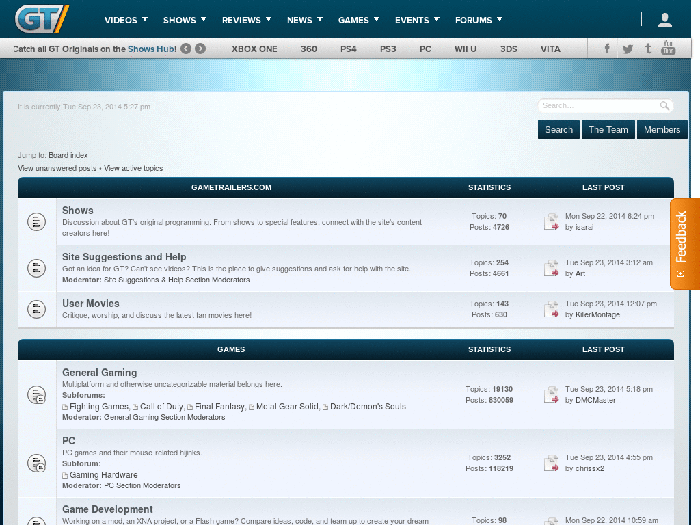Image resolution: width=700 pixels, height=525 pixels.
Task: Open Site Suggestions and Help forum title
Action: click(x=124, y=257)
